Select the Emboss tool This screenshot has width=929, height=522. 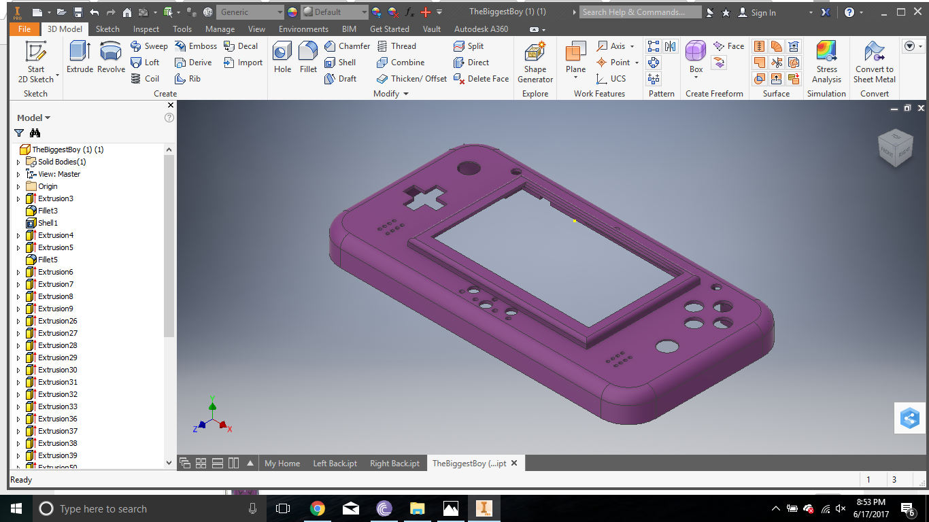click(195, 46)
